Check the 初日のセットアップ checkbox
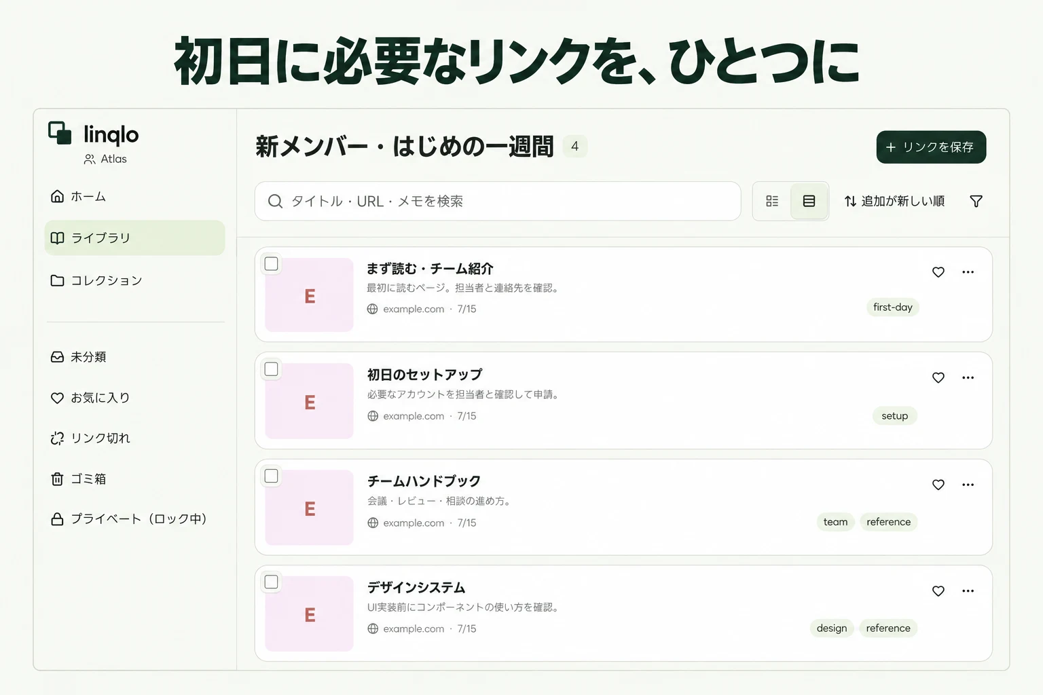Image resolution: width=1043 pixels, height=695 pixels. tap(272, 369)
